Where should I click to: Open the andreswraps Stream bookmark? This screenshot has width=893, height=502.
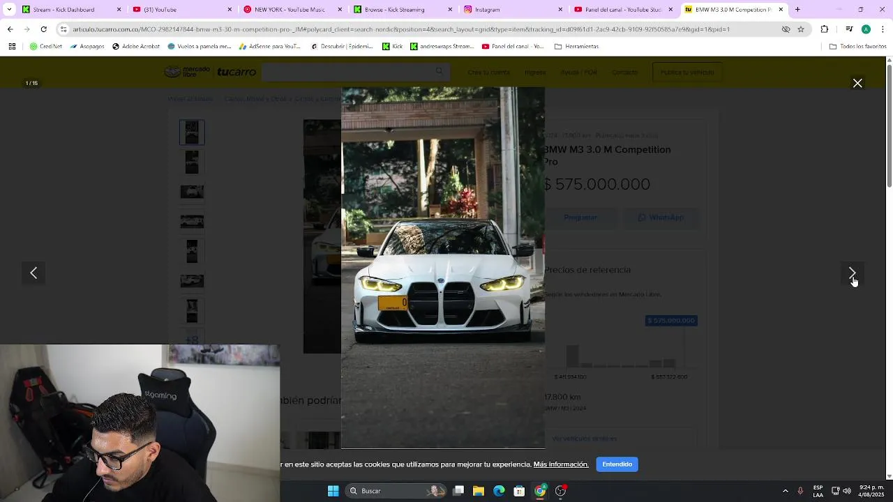tap(442, 46)
